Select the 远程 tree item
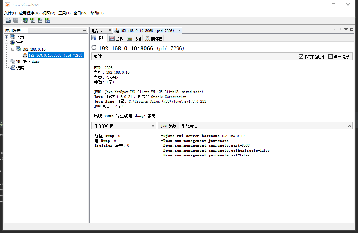358x233 pixels. (20, 43)
